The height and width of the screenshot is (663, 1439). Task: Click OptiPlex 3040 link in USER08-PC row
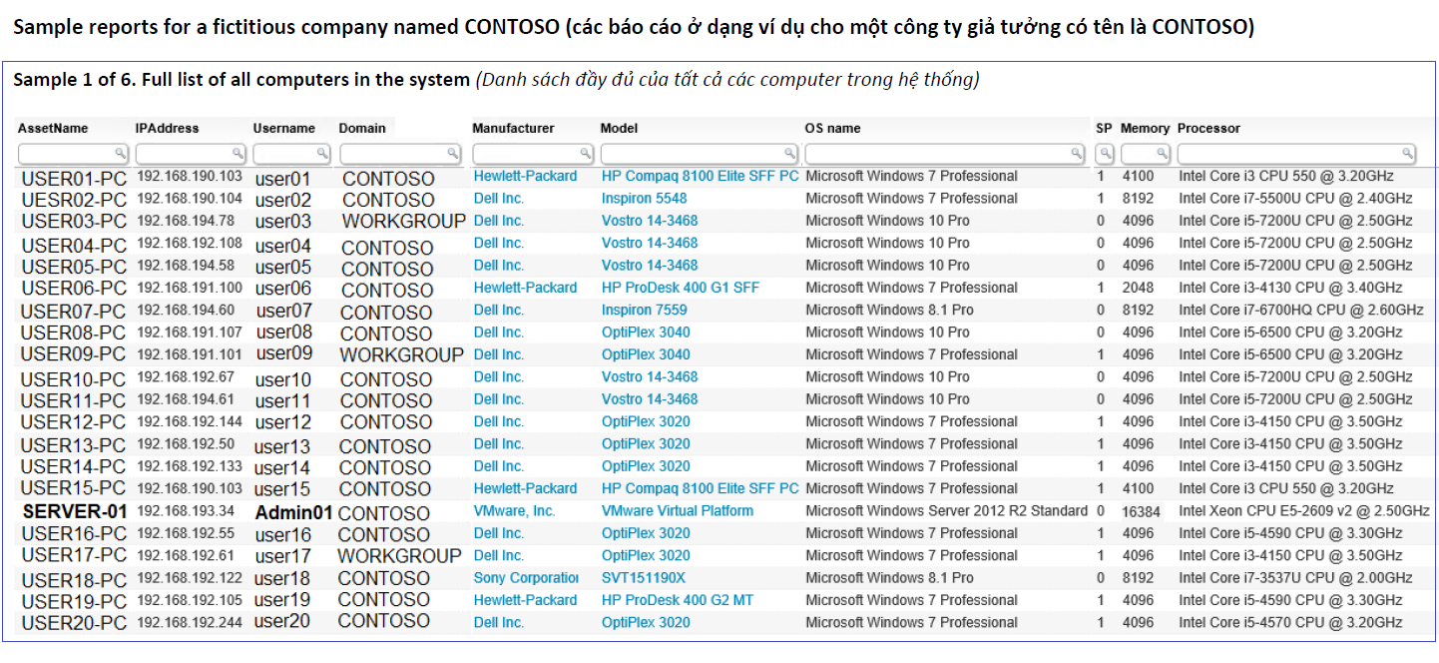pos(646,332)
